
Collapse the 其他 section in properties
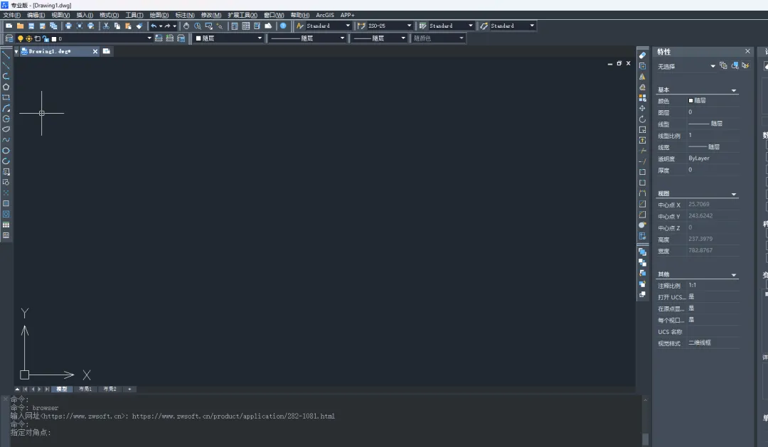734,274
